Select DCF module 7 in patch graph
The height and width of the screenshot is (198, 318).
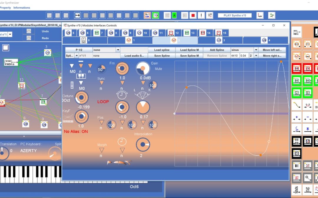[43, 101]
